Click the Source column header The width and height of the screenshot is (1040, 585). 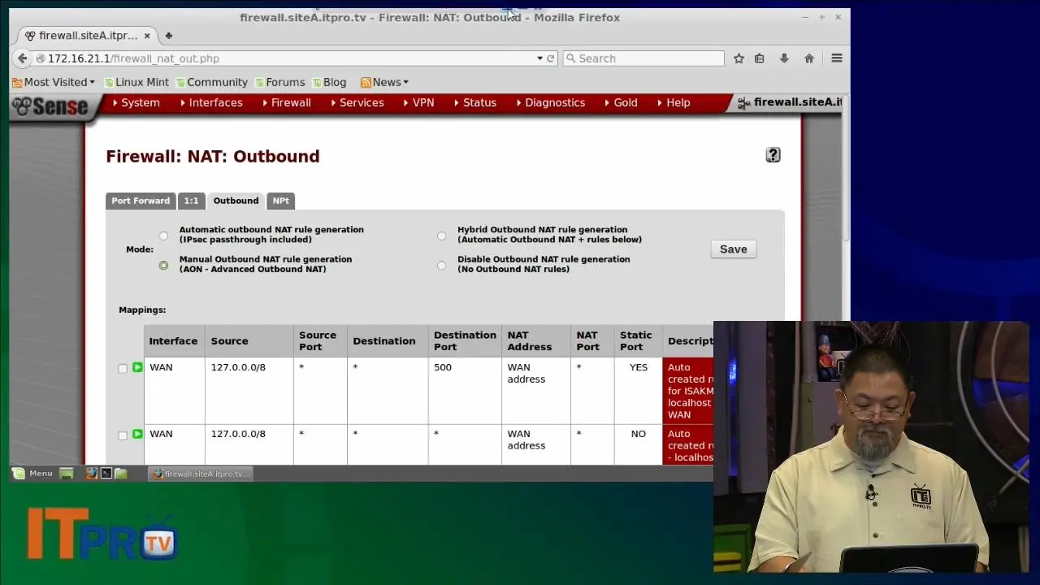(229, 341)
